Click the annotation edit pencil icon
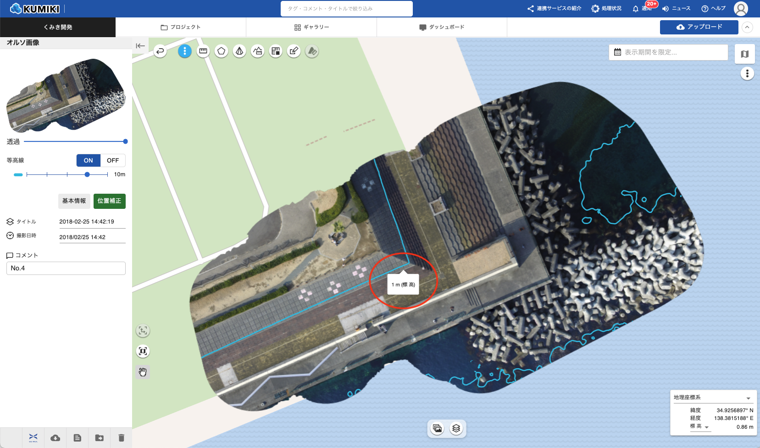This screenshot has height=448, width=760. pyautogui.click(x=294, y=51)
